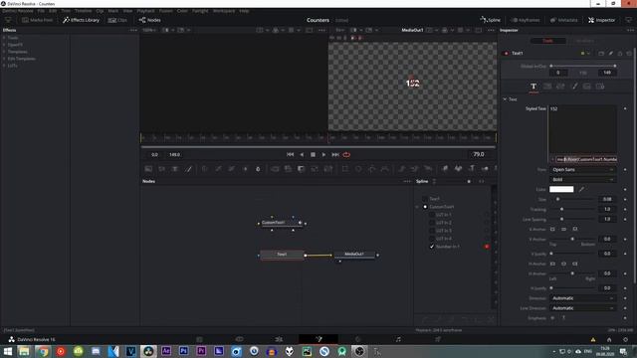Open the Help menu
Viewport: 637px width, 358px height.
tap(244, 11)
